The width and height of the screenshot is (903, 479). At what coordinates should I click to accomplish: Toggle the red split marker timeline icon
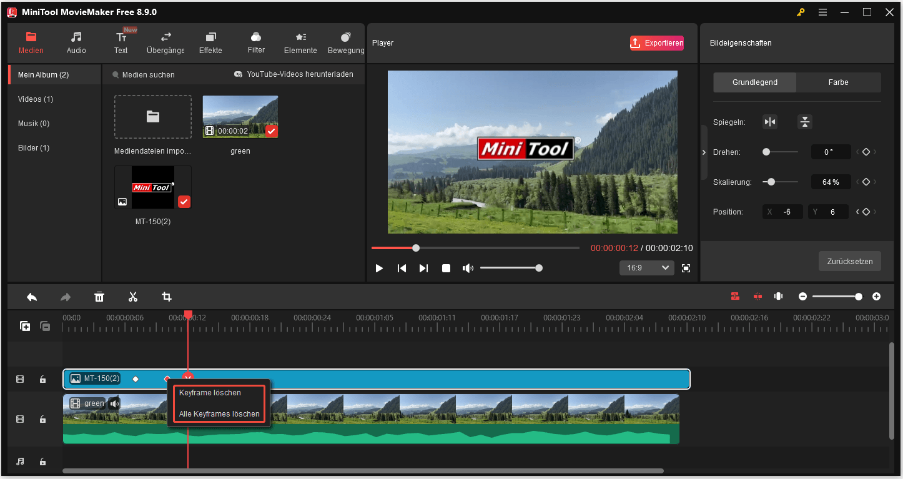tap(757, 297)
